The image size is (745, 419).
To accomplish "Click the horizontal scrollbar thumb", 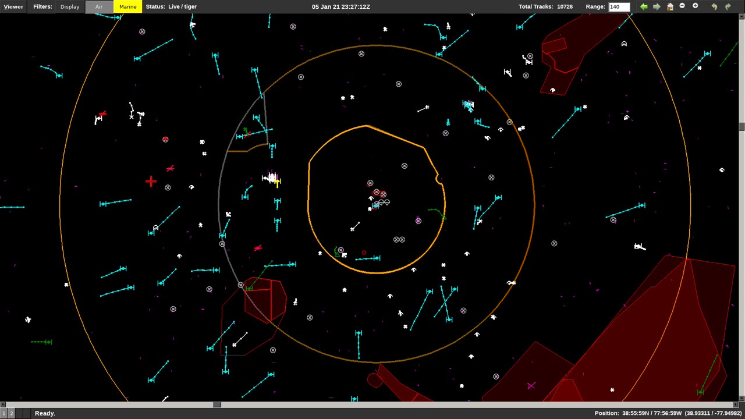I will (217, 404).
